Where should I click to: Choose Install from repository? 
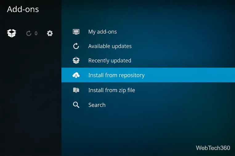(148, 75)
